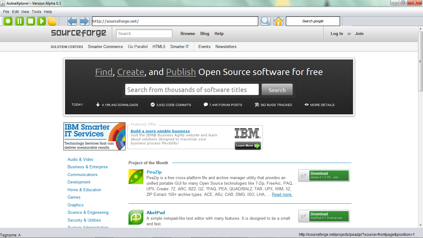Go to homepage via the home icon
Screen dimensions: 423x238
click(x=278, y=21)
